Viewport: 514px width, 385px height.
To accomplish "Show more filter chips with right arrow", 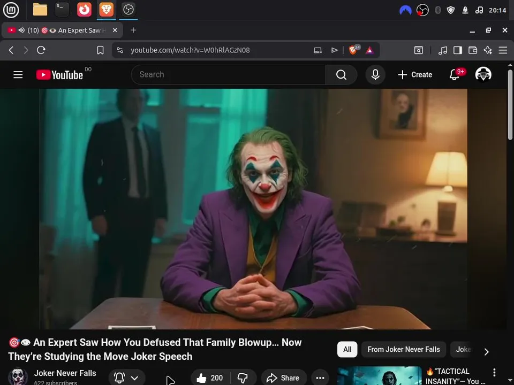I will point(487,352).
